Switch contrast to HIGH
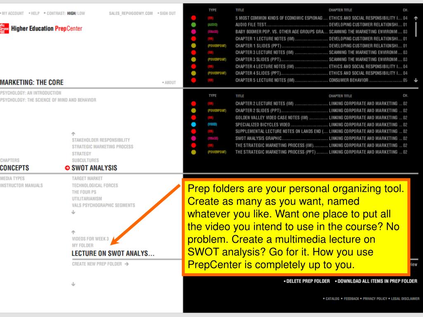This screenshot has height=317, width=423. pyautogui.click(x=71, y=13)
